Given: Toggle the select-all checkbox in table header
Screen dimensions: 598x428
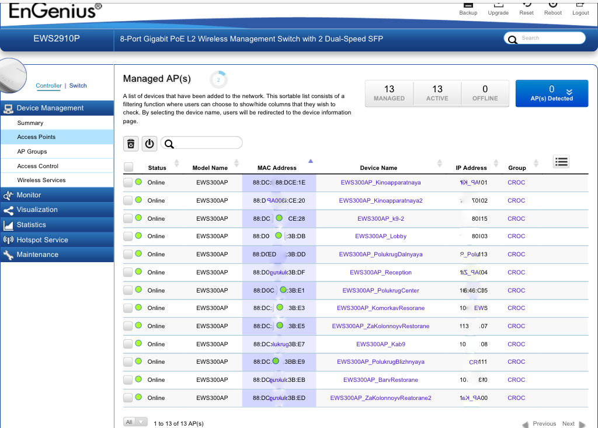Looking at the screenshot, I should 128,167.
